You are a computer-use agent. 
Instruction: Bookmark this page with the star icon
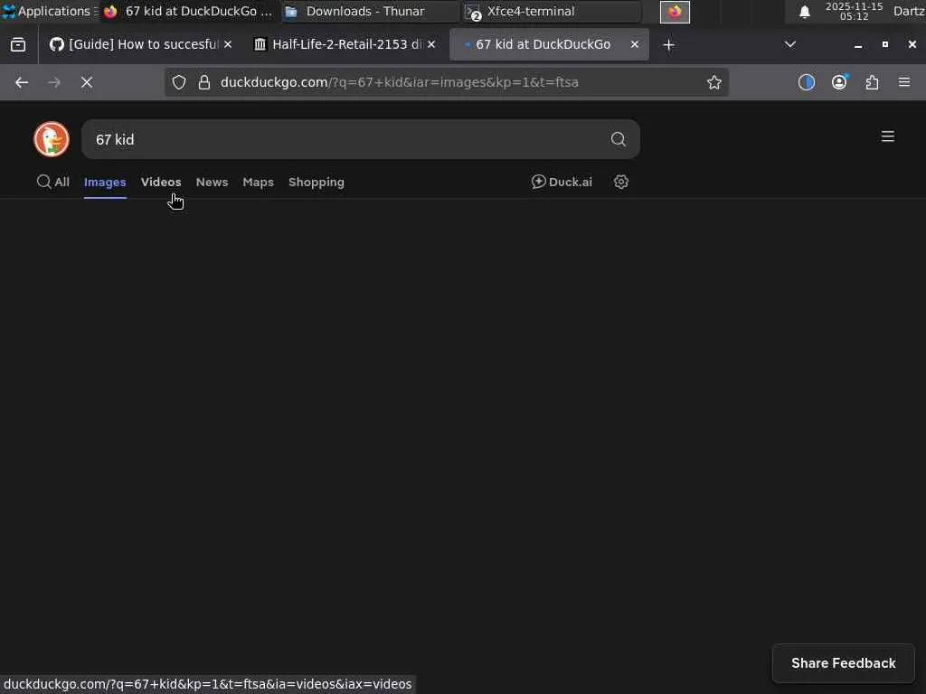click(714, 82)
